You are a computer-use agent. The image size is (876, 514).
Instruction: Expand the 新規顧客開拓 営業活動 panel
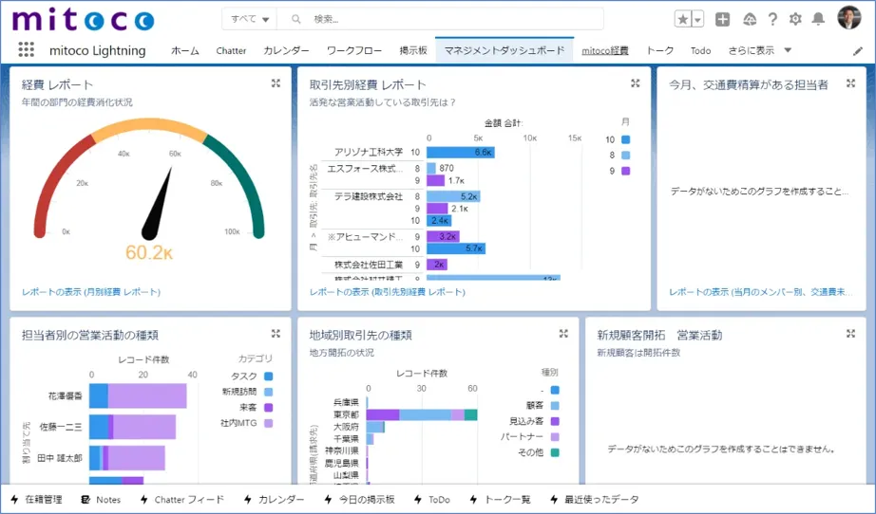point(850,334)
